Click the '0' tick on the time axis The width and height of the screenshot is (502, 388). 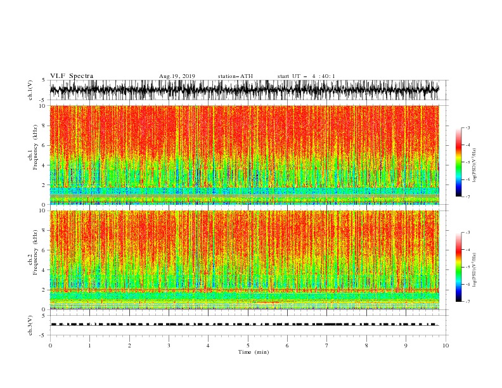[x=50, y=346]
